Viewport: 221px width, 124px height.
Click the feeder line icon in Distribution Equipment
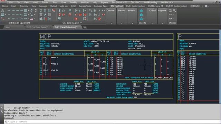(x=32, y=14)
